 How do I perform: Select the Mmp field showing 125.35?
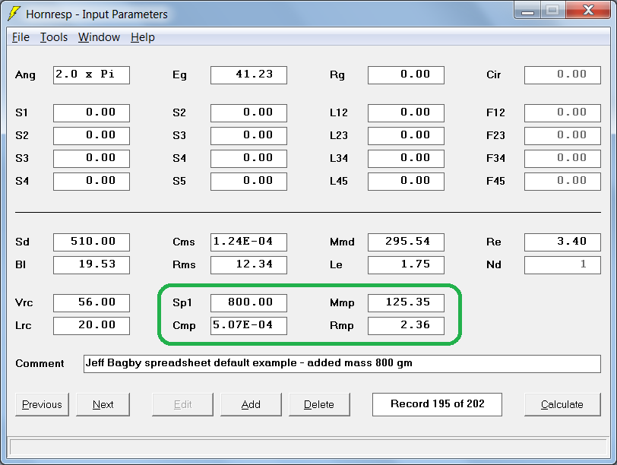click(x=406, y=303)
